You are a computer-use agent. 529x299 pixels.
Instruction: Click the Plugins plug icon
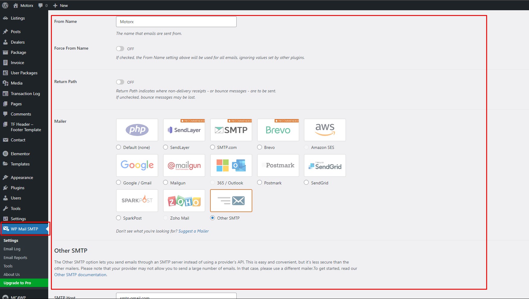coord(5,188)
